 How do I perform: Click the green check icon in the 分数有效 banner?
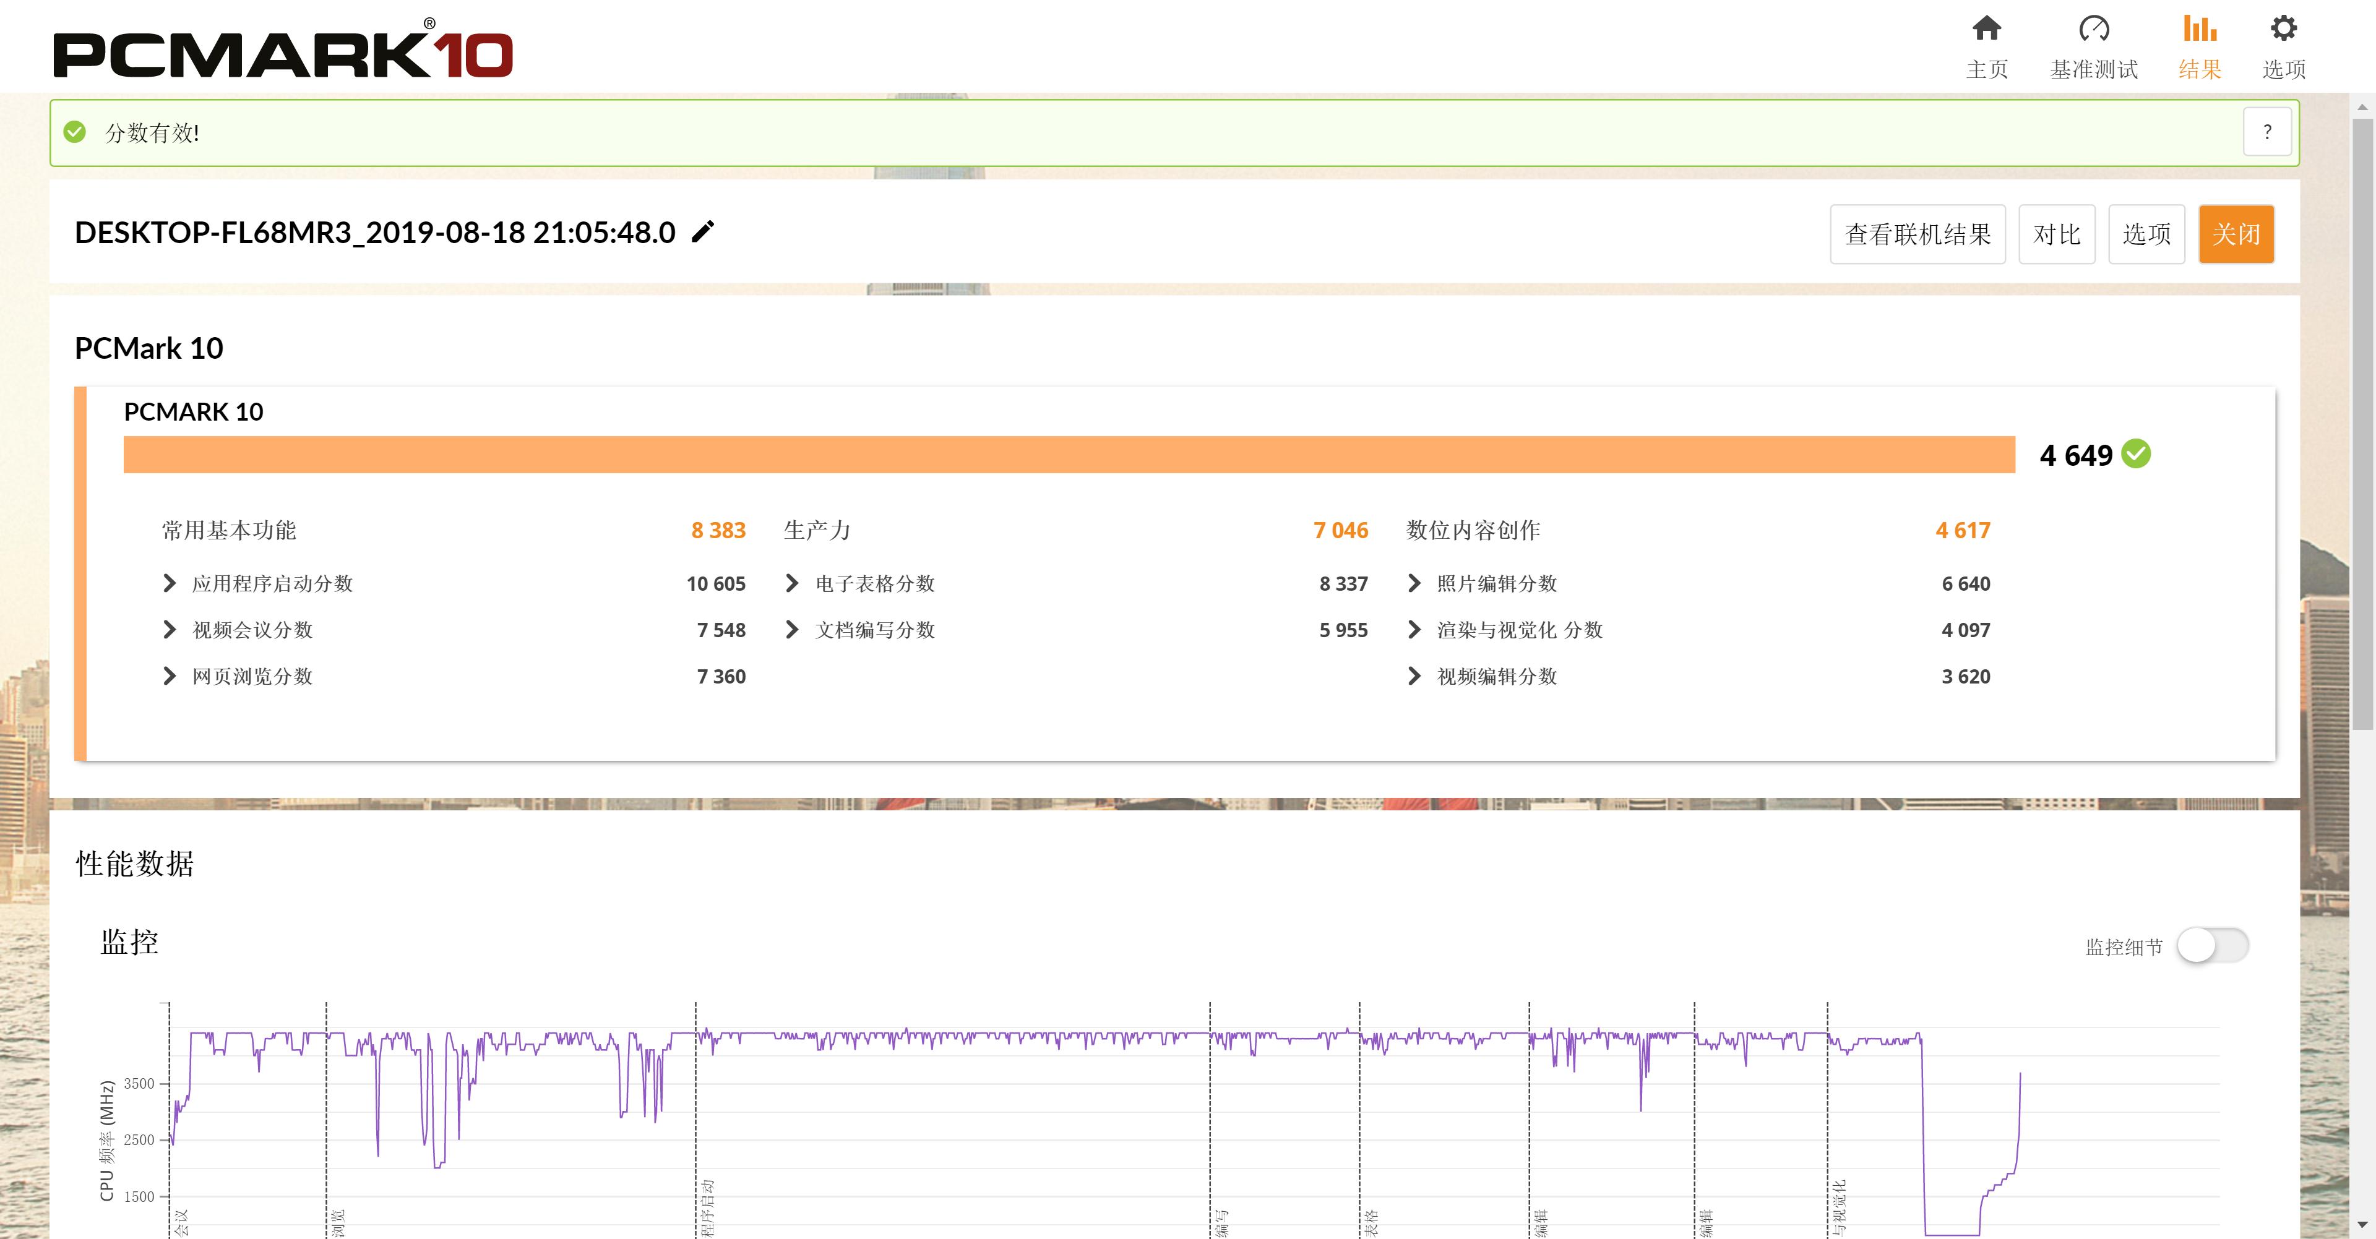coord(75,133)
